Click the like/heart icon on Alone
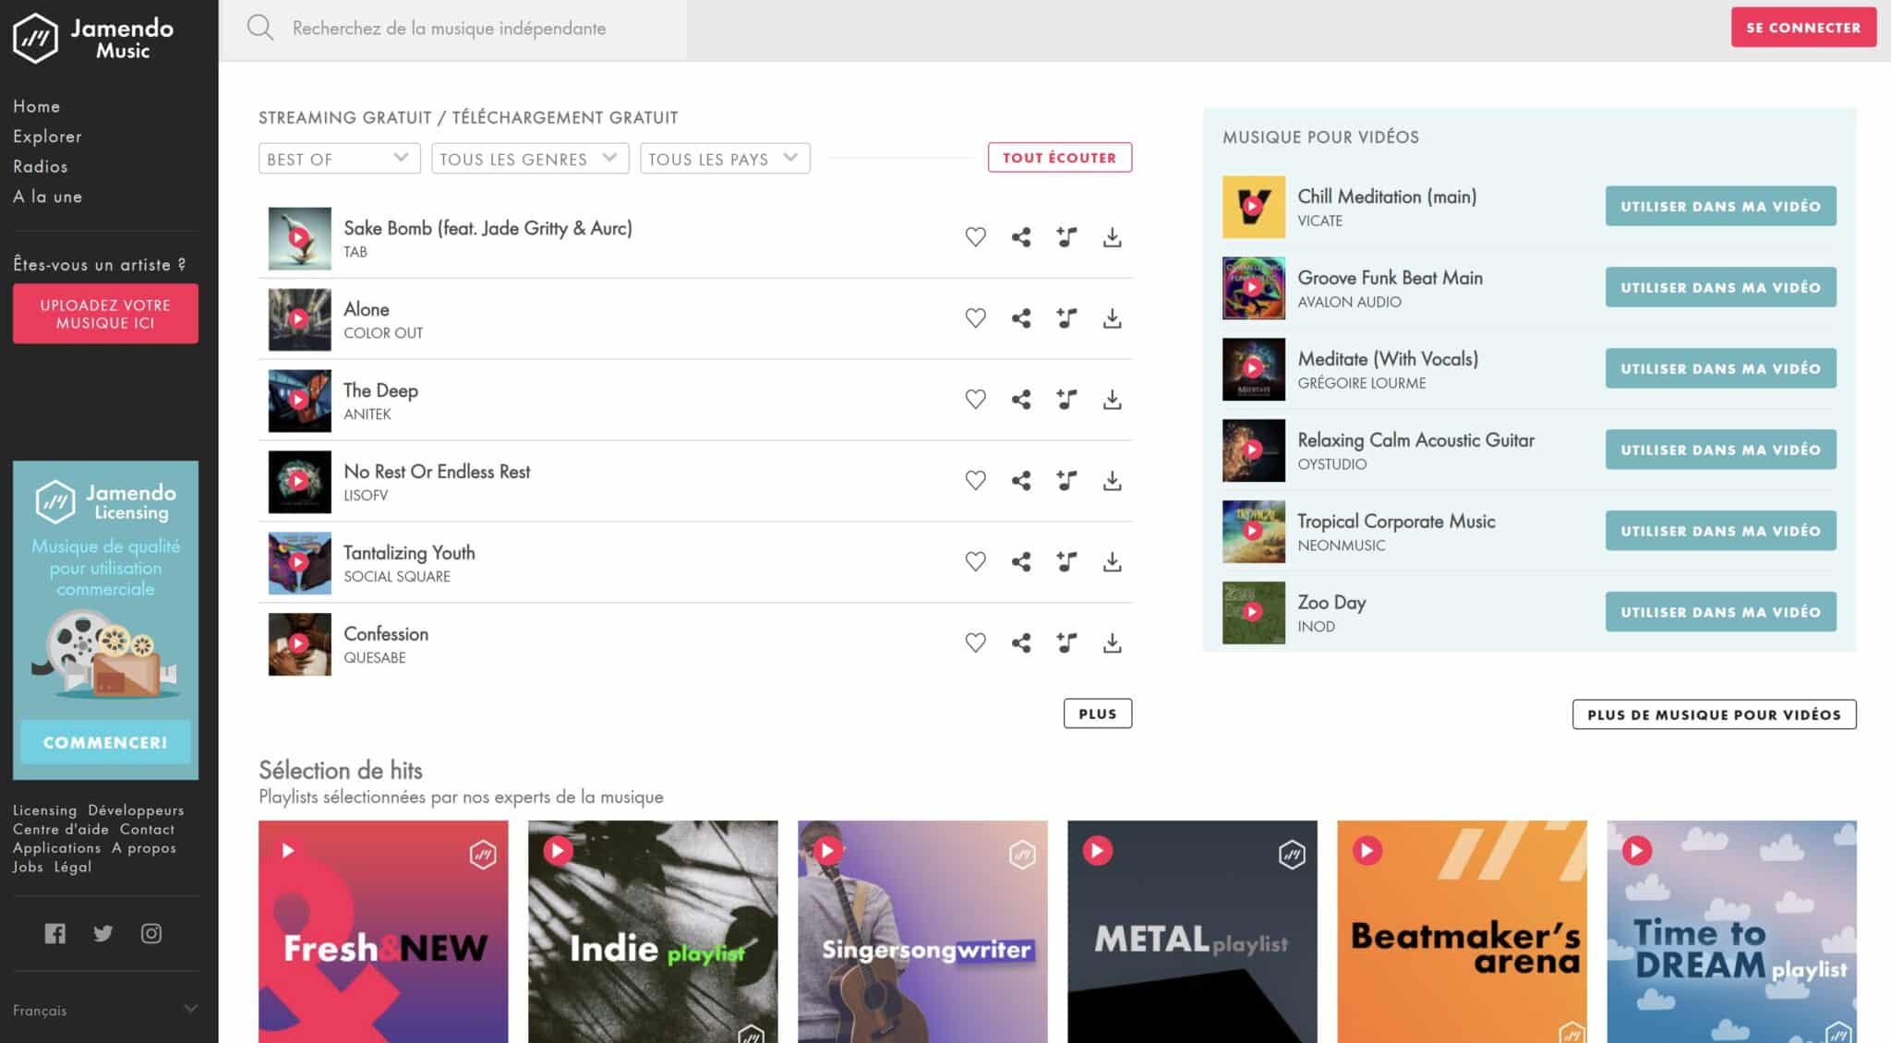Screen dimensions: 1891x1043 point(975,318)
